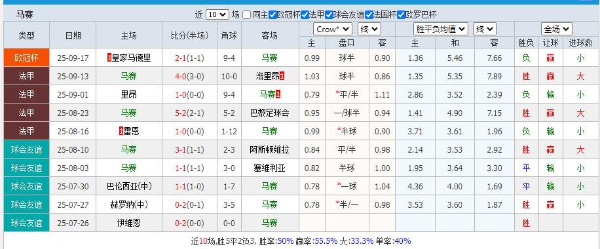Click the red card badge beside 雷恩
This screenshot has width=600, height=249.
pos(121,132)
